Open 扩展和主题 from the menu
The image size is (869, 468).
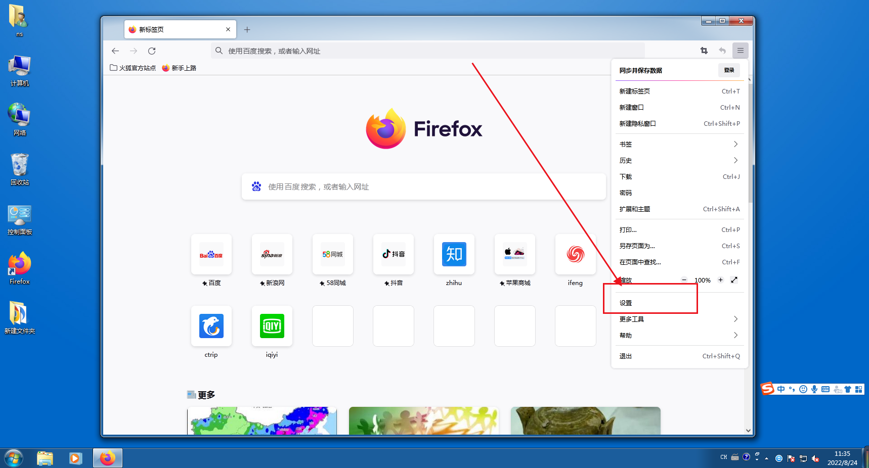point(679,209)
